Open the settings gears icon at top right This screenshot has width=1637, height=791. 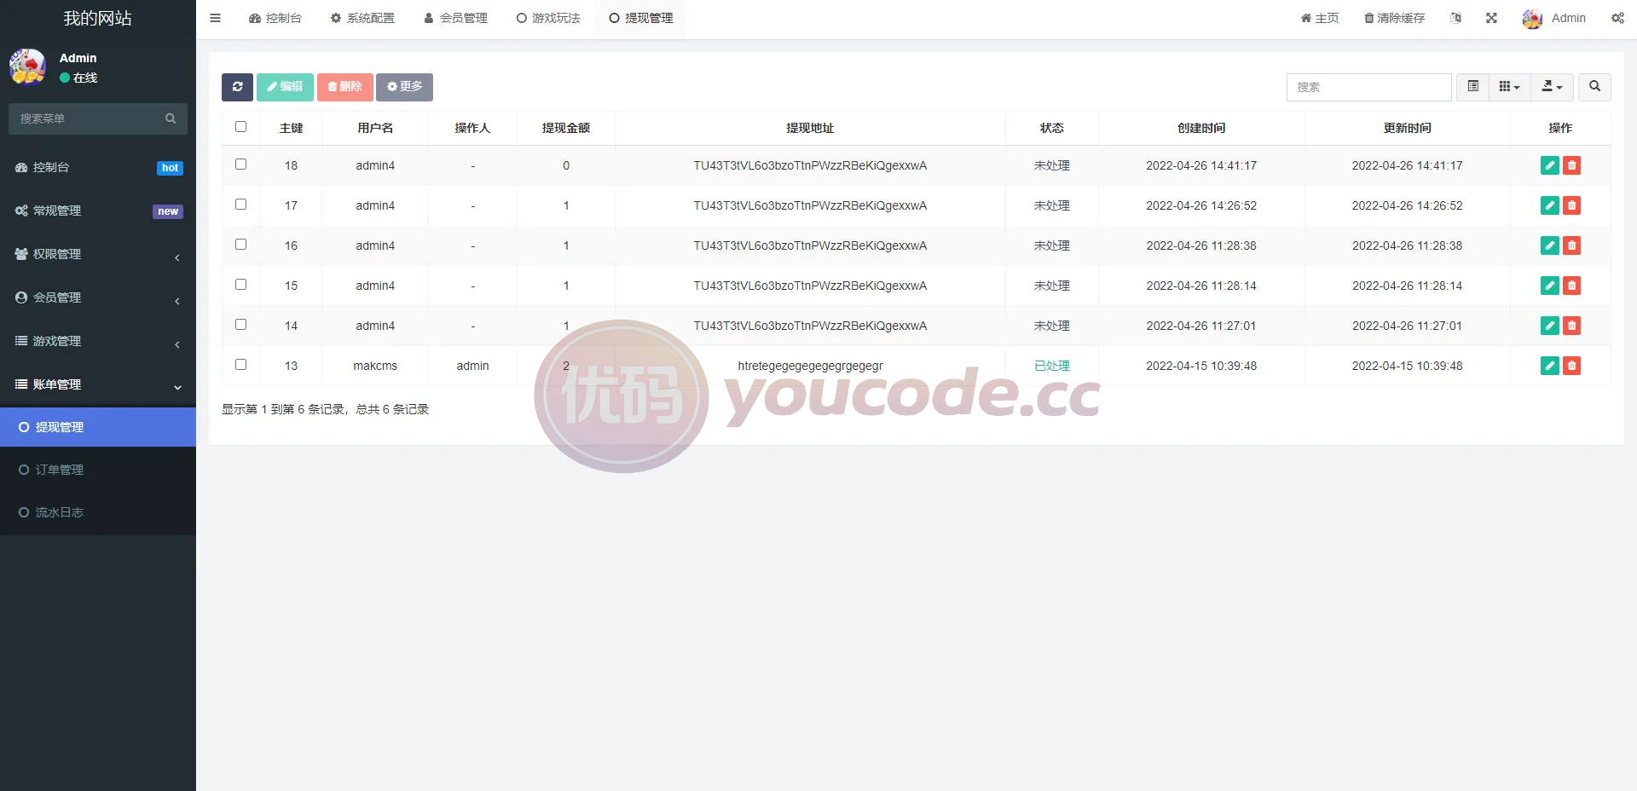tap(1617, 18)
